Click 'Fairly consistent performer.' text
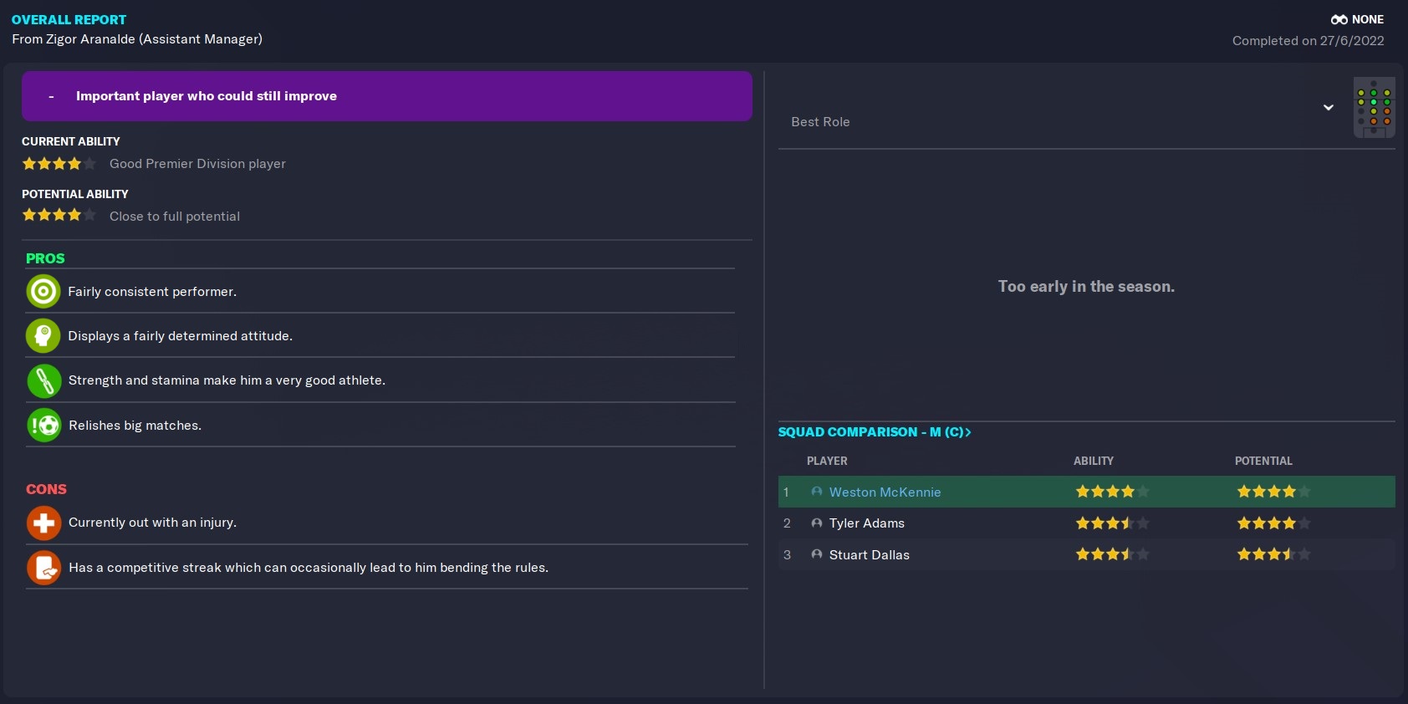1408x704 pixels. (152, 292)
